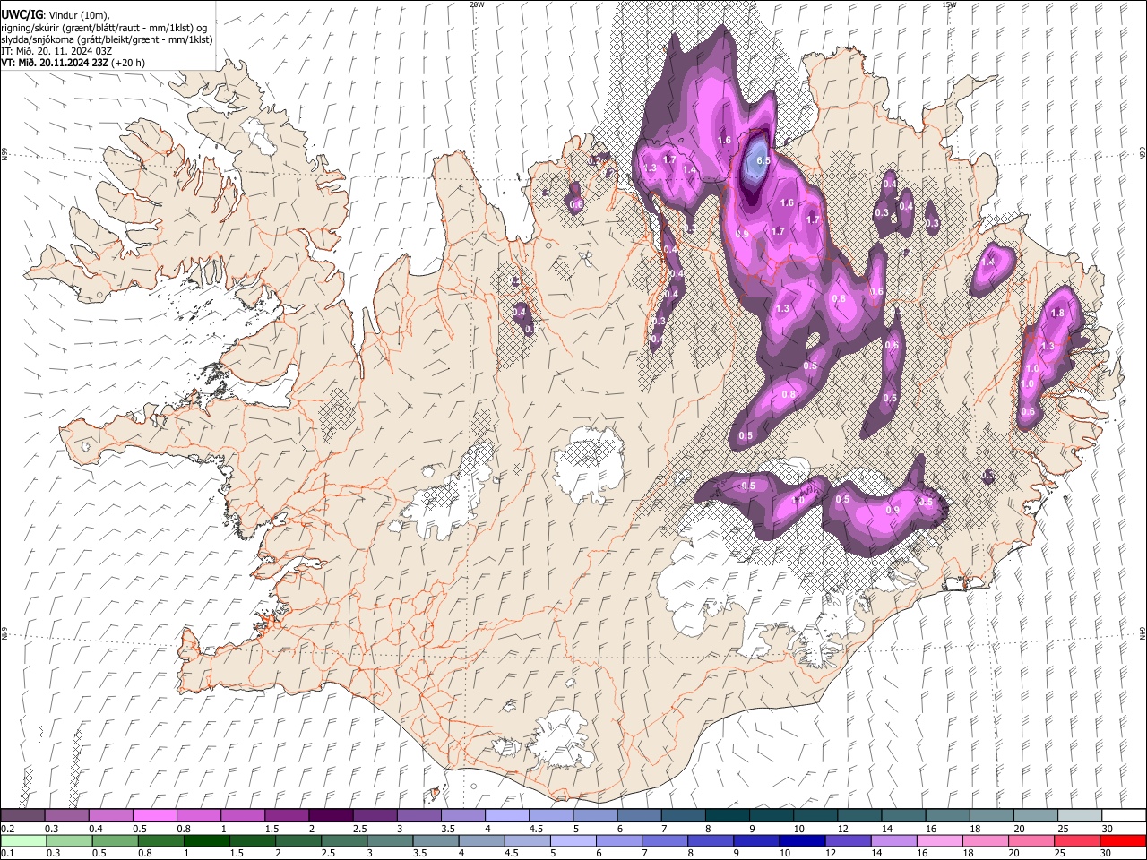
Task: Click the 1.4 value in the isolated eastern patch
Action: coord(988,262)
